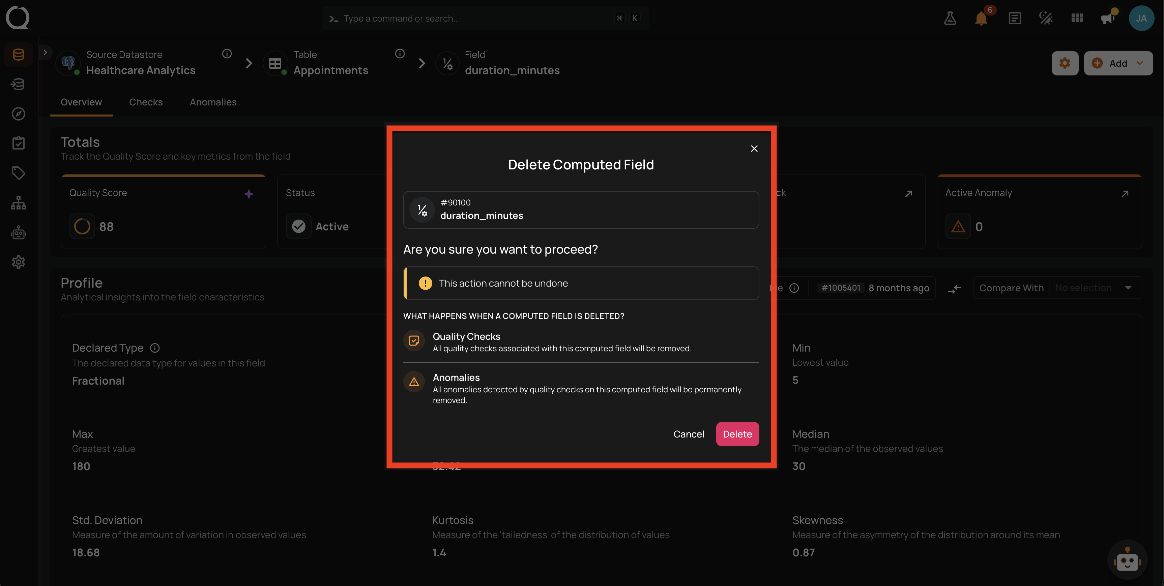Click the lab flask icon in header
This screenshot has height=586, width=1164.
point(950,18)
